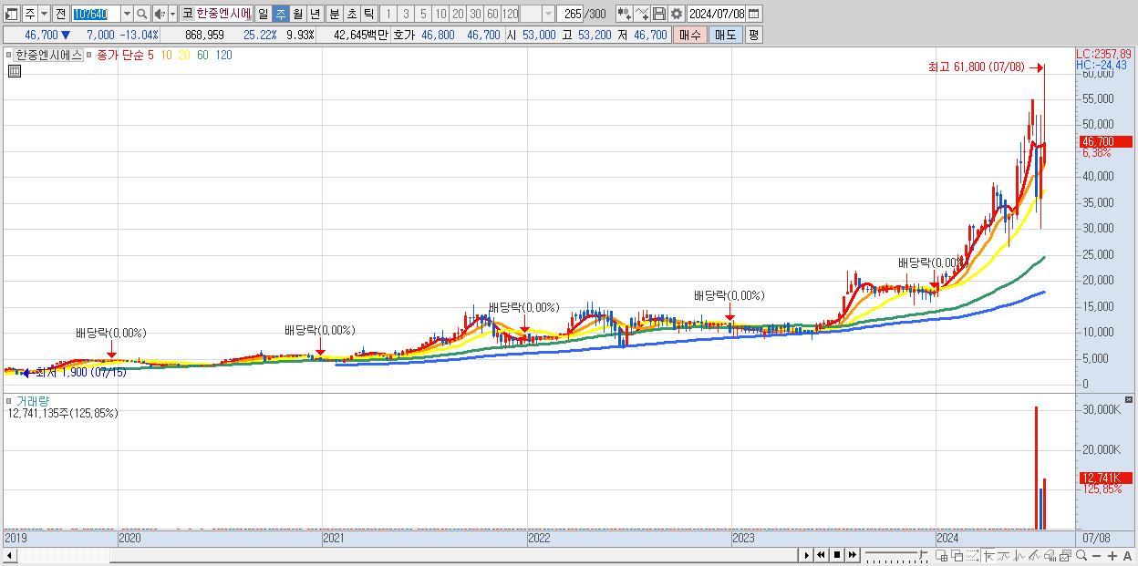The image size is (1138, 566).
Task: Click the 매도 sell button
Action: (x=725, y=35)
